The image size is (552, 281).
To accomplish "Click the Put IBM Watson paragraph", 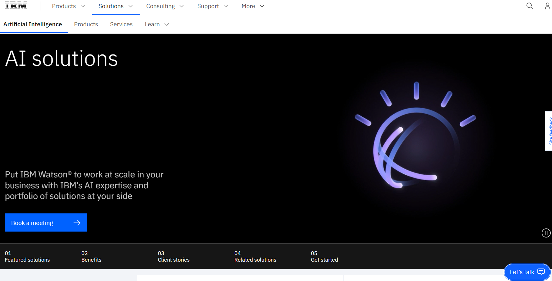I will [84, 185].
